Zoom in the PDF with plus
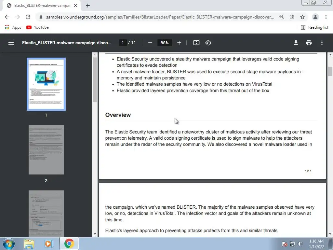333x250 pixels. click(179, 43)
